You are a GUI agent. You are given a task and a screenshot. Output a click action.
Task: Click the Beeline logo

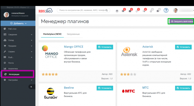pyautogui.click(x=51, y=93)
